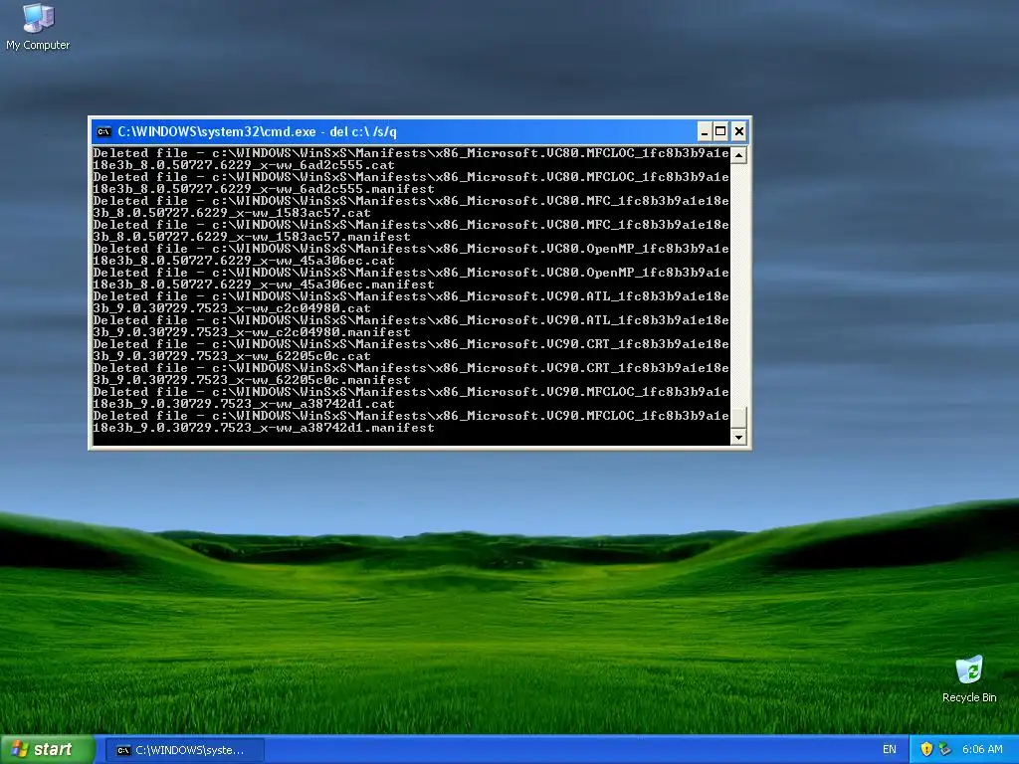Click the line ending '_62205c0c.cat'

coord(232,357)
